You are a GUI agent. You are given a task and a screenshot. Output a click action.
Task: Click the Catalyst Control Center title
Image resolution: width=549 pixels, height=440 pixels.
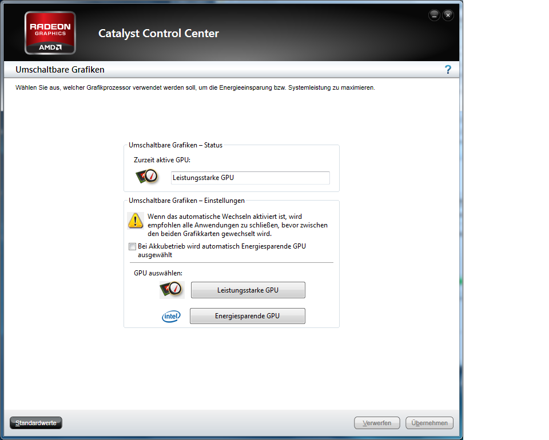(158, 33)
